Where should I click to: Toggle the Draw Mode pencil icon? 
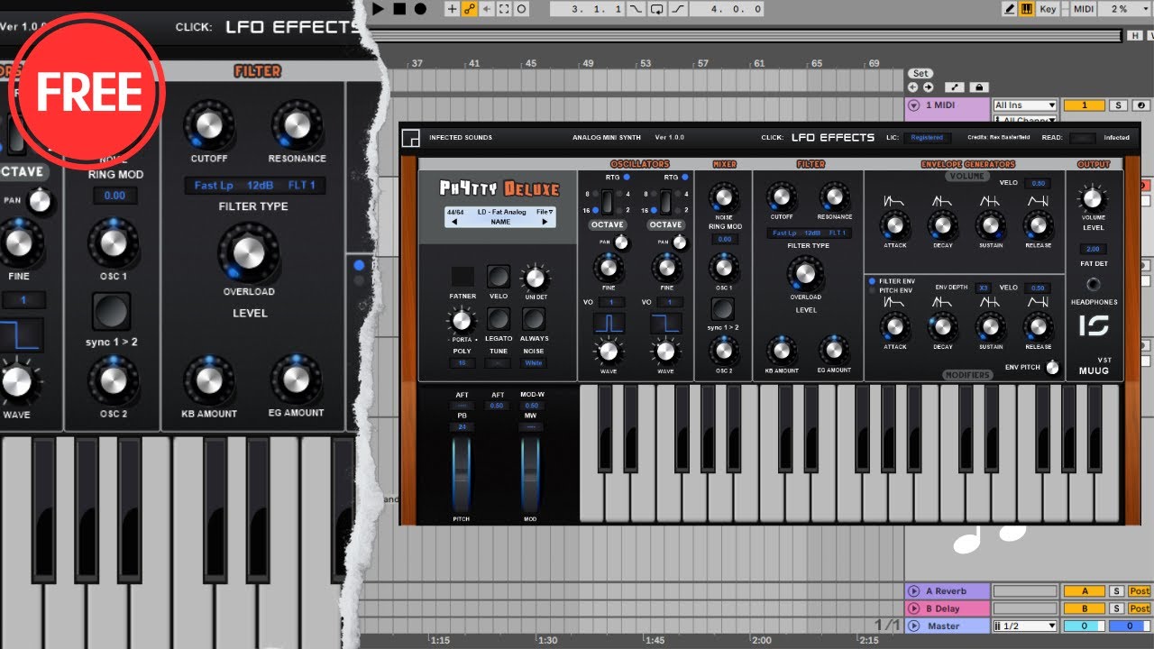[1010, 9]
